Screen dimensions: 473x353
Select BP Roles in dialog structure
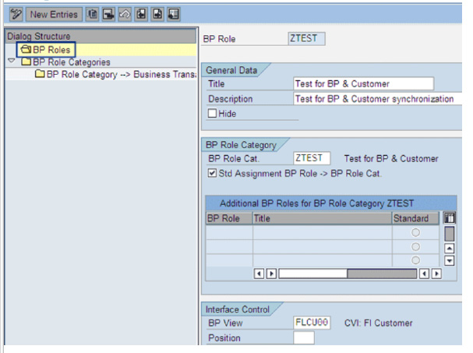coord(46,49)
